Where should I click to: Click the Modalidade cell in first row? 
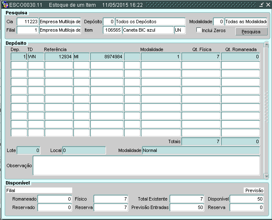click(160, 57)
